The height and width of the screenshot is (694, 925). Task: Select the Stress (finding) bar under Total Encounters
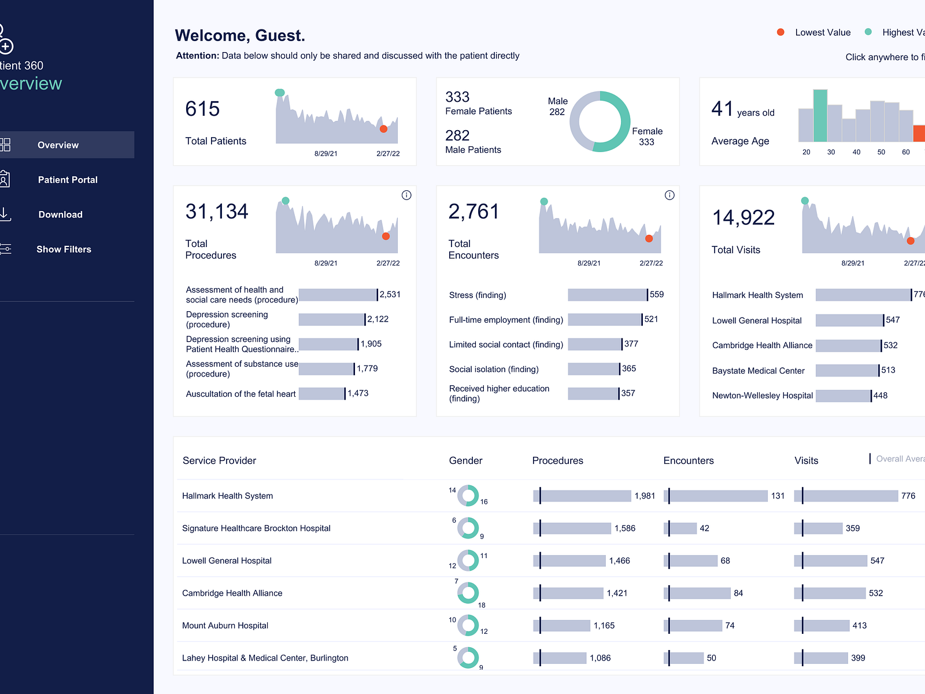tap(607, 295)
